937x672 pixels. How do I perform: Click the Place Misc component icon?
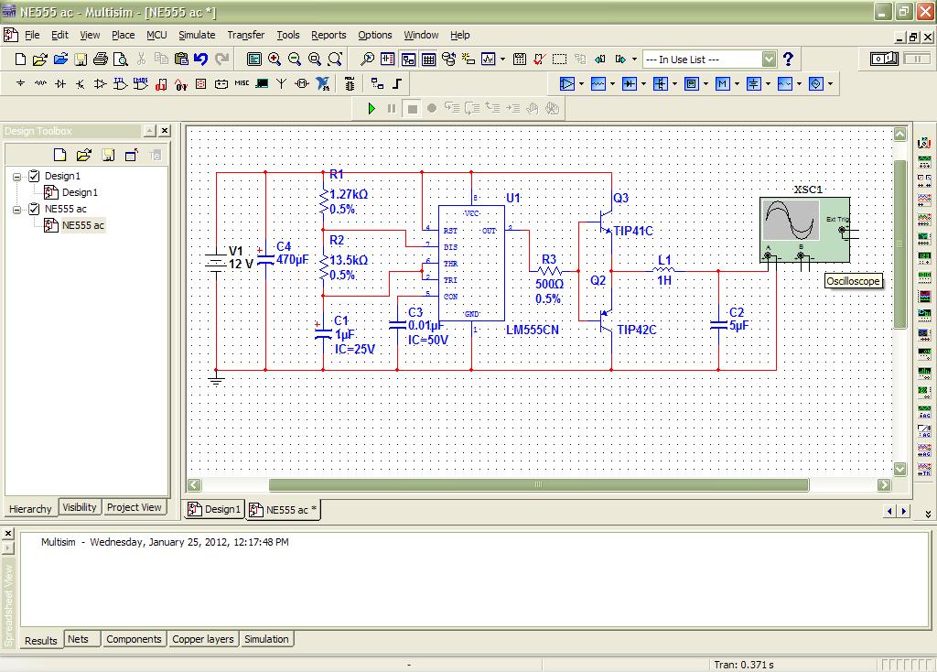pyautogui.click(x=242, y=83)
